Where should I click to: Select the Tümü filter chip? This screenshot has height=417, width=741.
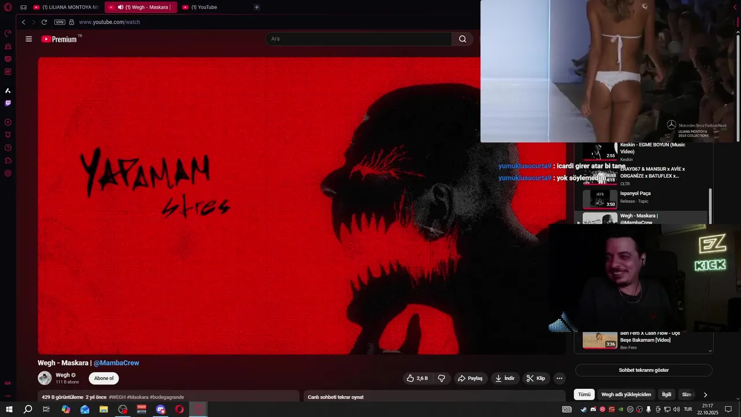[584, 394]
